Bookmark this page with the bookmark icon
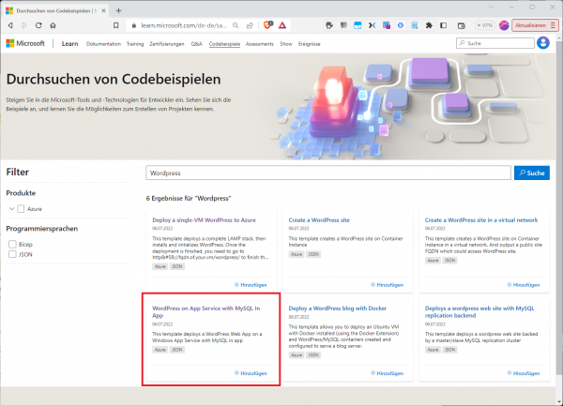563x406 pixels. click(115, 25)
